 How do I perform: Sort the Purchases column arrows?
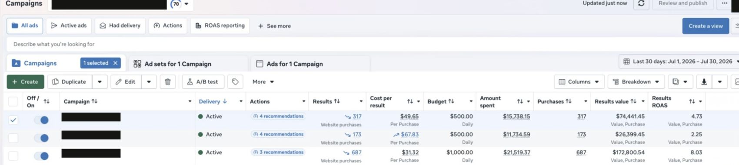569,101
